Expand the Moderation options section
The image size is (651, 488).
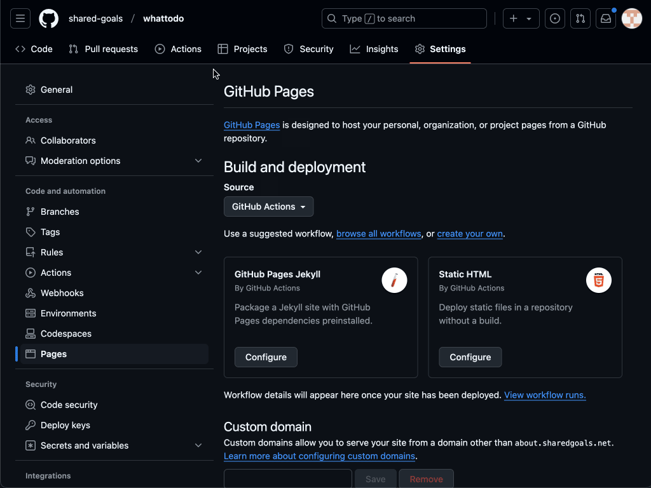(x=198, y=161)
